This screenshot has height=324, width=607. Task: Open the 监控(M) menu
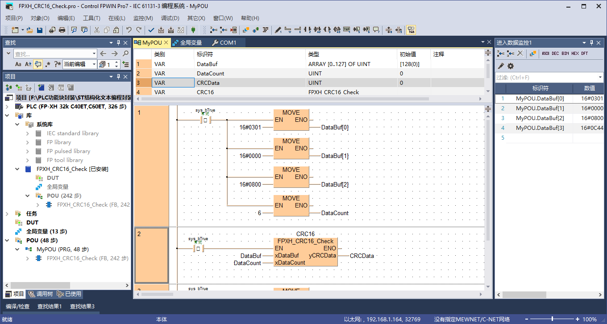(x=143, y=18)
